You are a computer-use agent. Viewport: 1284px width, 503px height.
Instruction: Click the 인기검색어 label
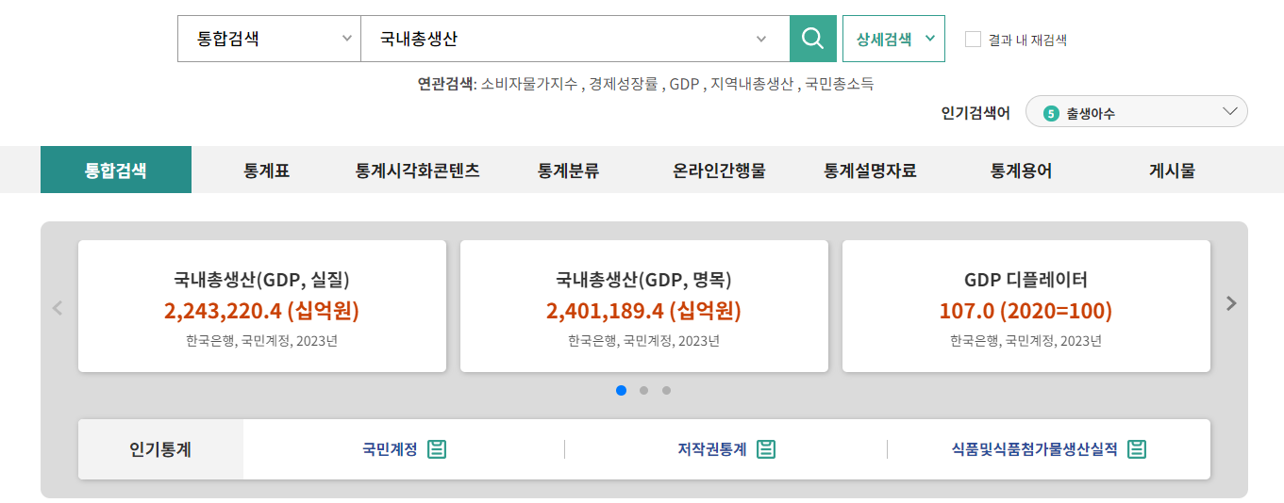click(x=976, y=113)
